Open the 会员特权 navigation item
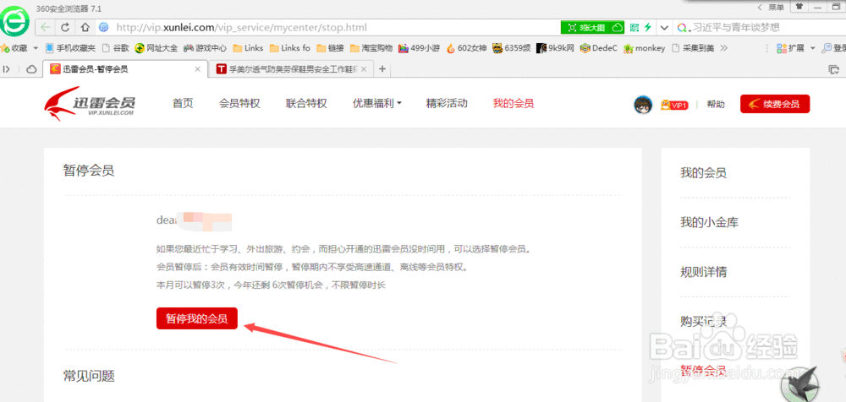Image resolution: width=846 pixels, height=402 pixels. pos(239,104)
